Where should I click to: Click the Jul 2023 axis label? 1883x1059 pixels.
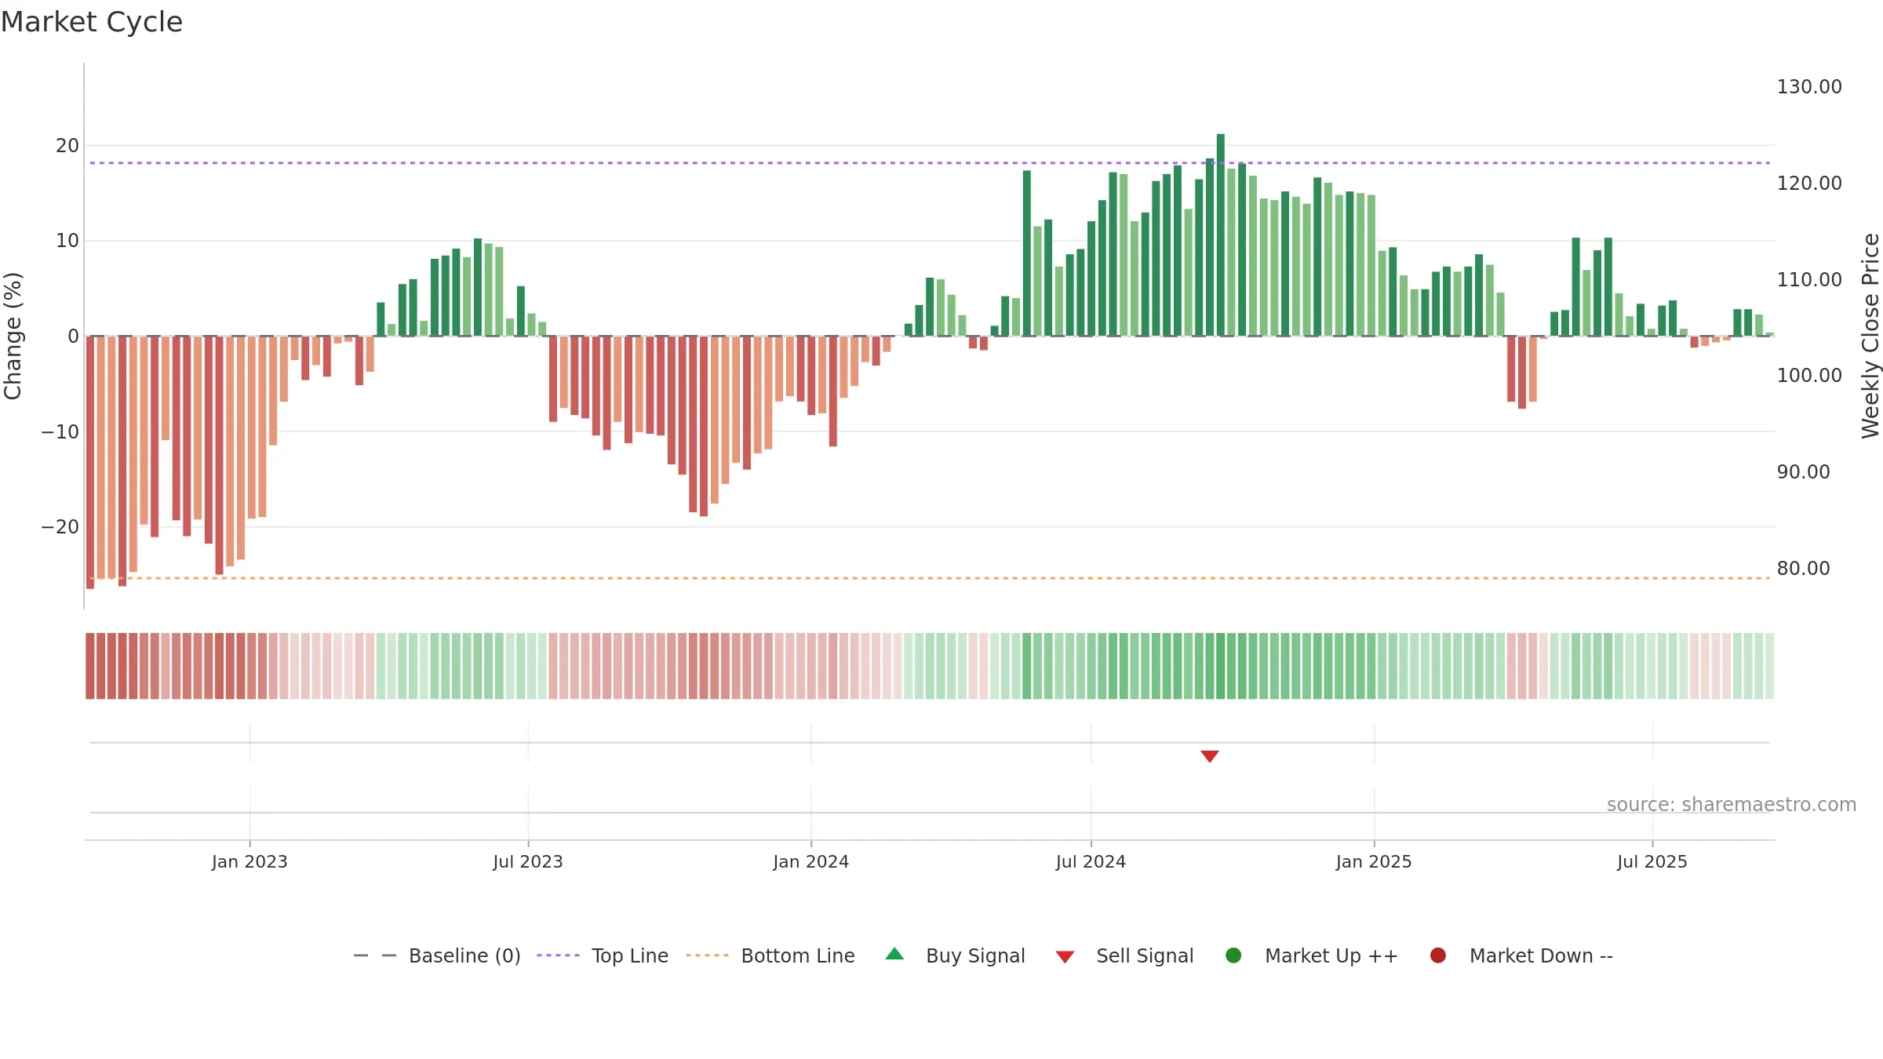528,861
